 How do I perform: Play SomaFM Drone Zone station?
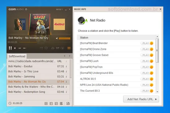click(147, 49)
